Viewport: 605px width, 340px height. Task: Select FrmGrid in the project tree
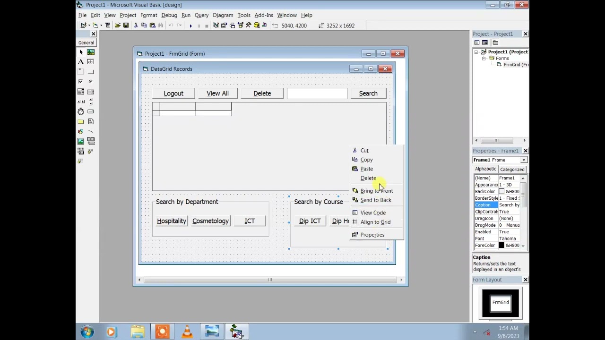515,65
